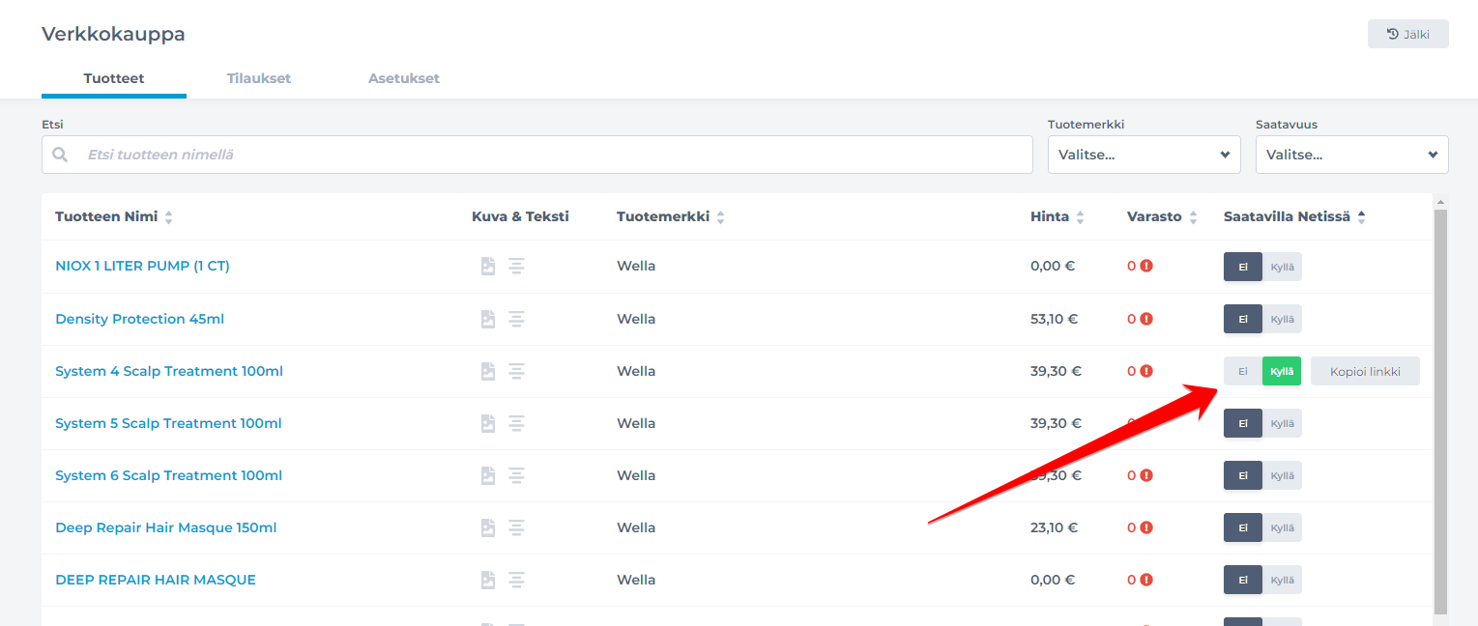Toggle online availability for Deep Repair Hair Masque 150ml
Screen dimensions: 1478x626
tap(1262, 527)
